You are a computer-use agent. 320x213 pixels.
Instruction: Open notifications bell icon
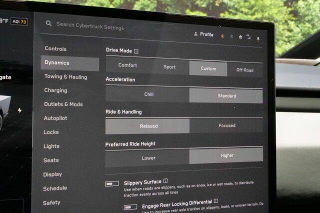[258, 39]
